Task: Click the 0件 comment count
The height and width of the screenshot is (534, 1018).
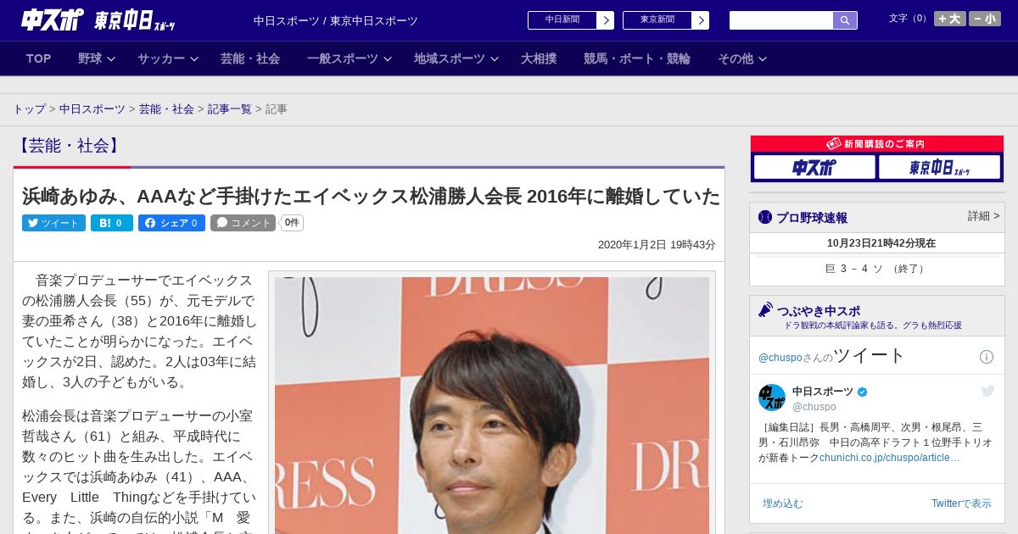Action: point(292,223)
